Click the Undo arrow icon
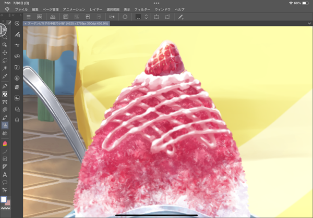The width and height of the screenshot is (313, 218). 88,17
